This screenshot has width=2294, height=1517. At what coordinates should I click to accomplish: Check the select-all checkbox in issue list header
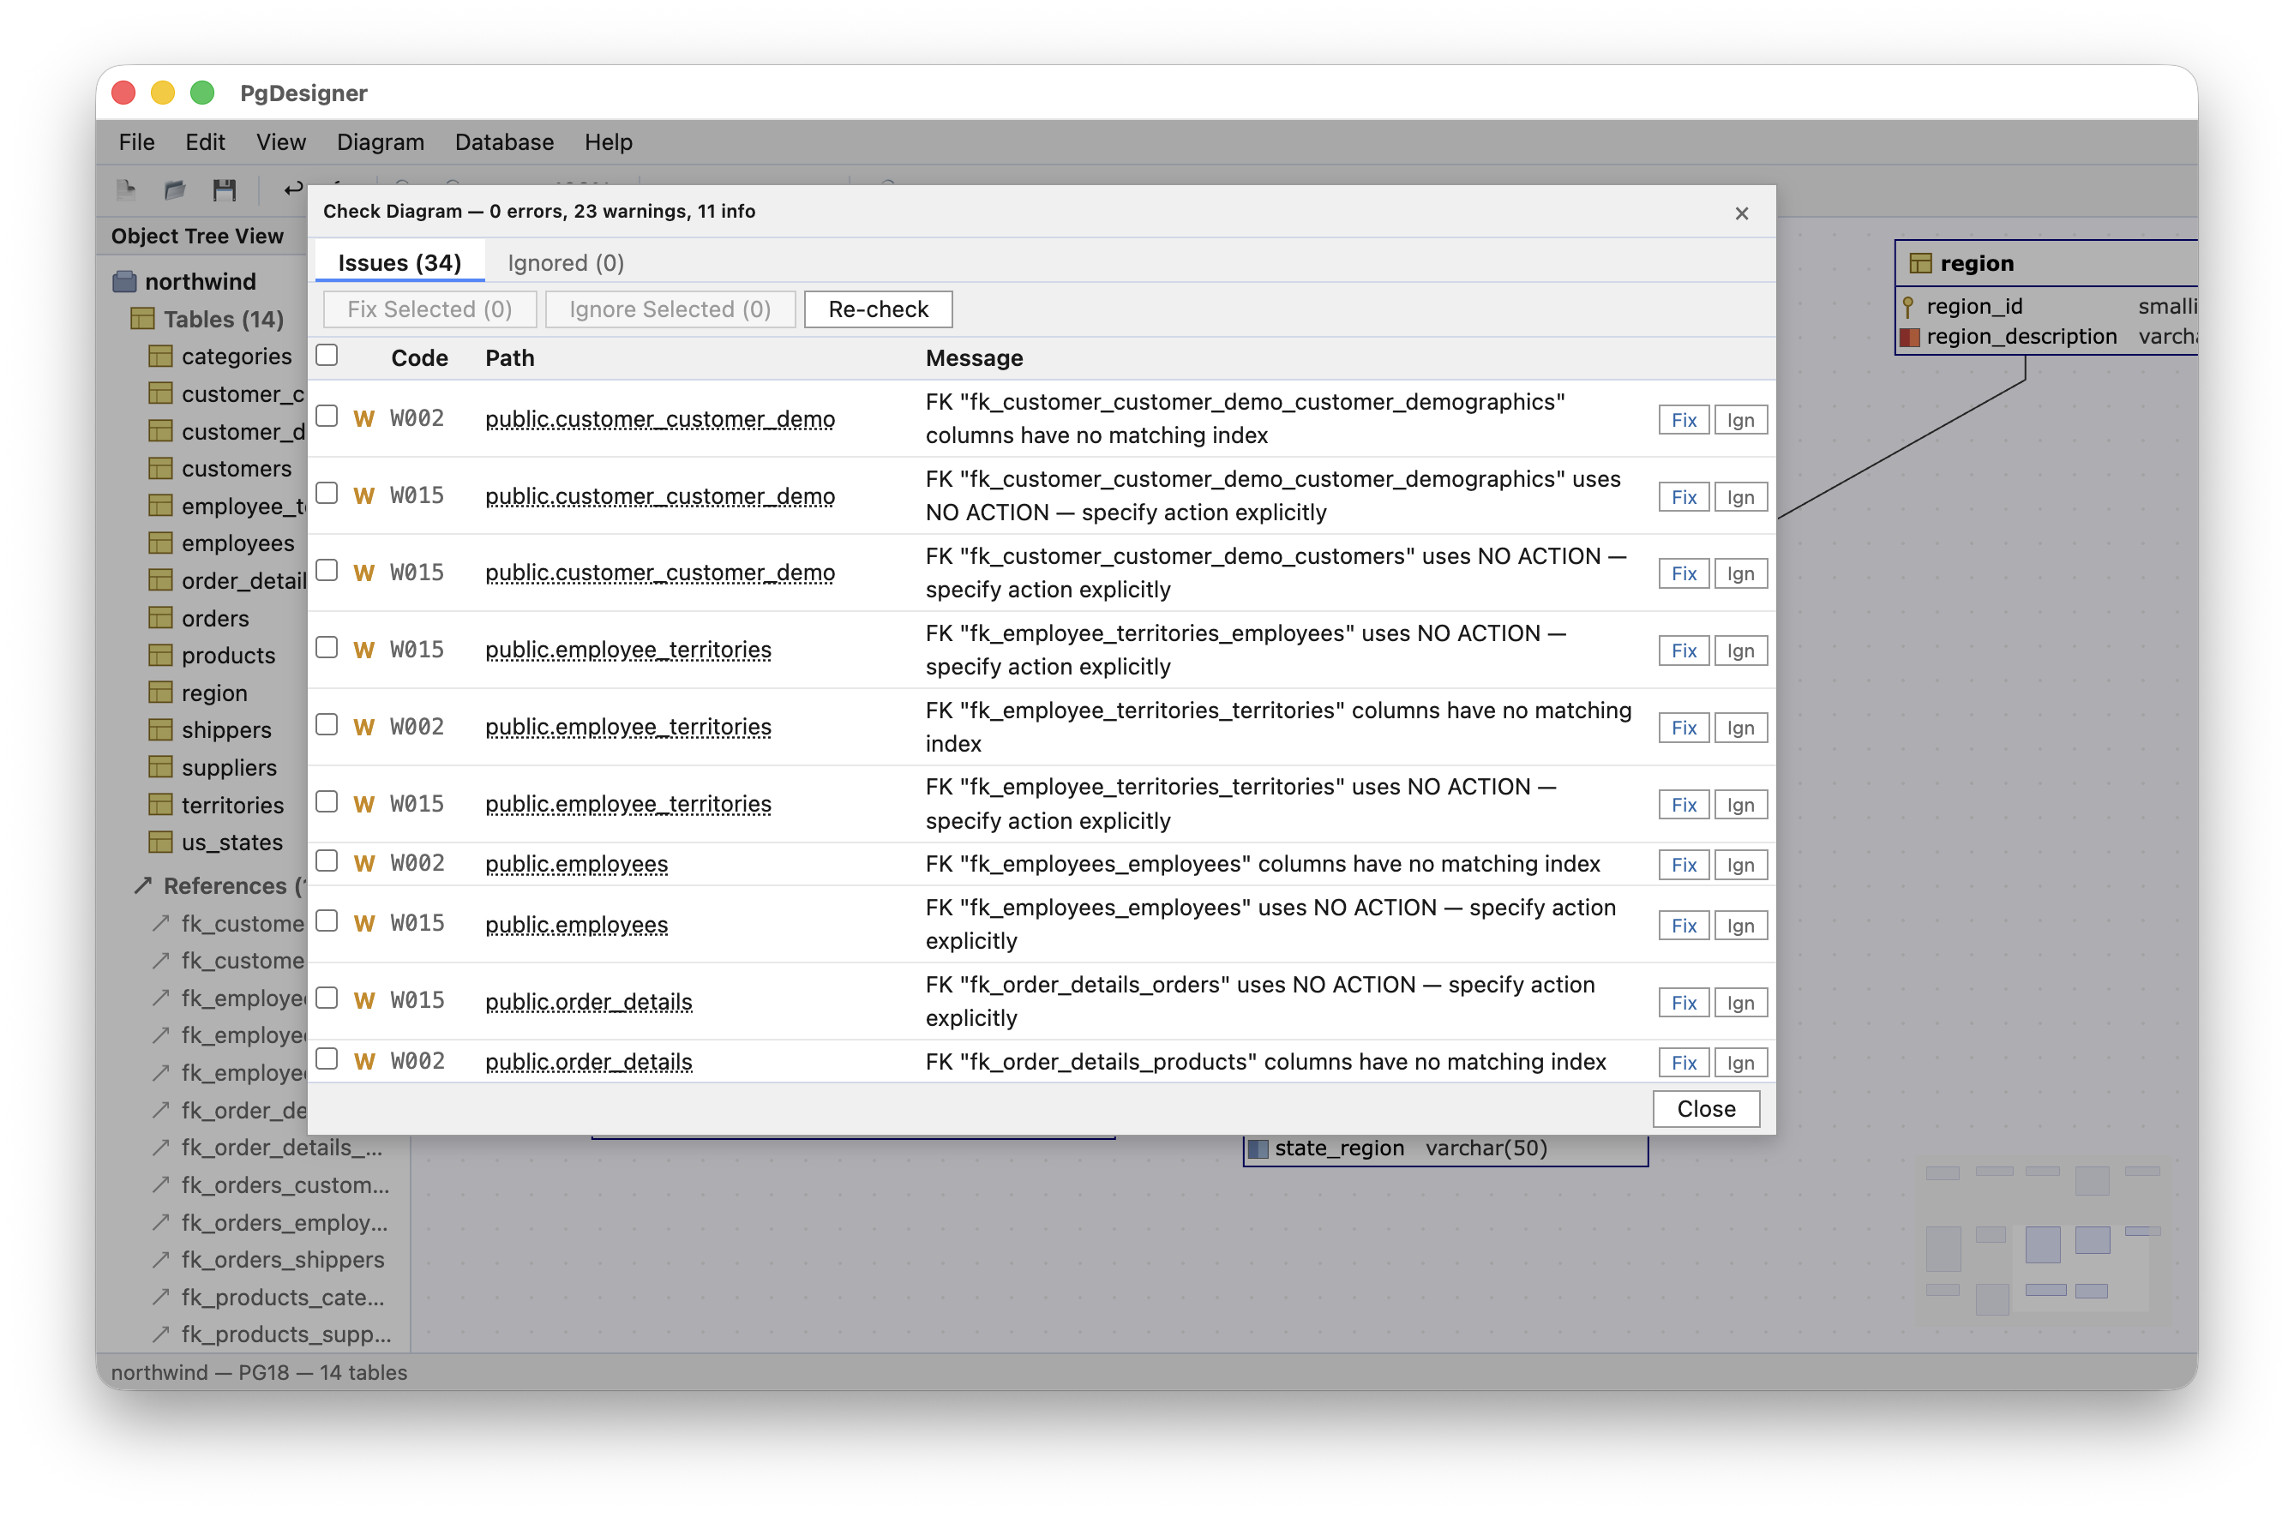[327, 354]
